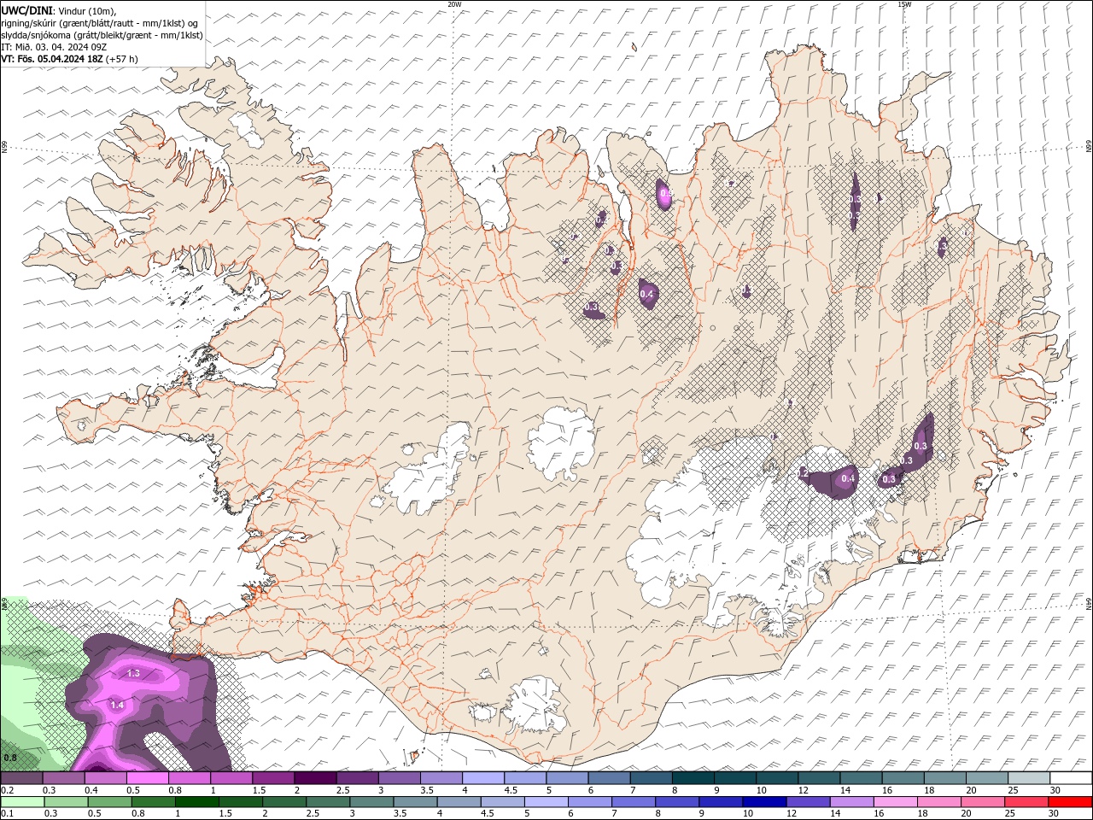The height and width of the screenshot is (820, 1093).
Task: Select the 3.5 label on the snow scale
Action: click(x=427, y=790)
